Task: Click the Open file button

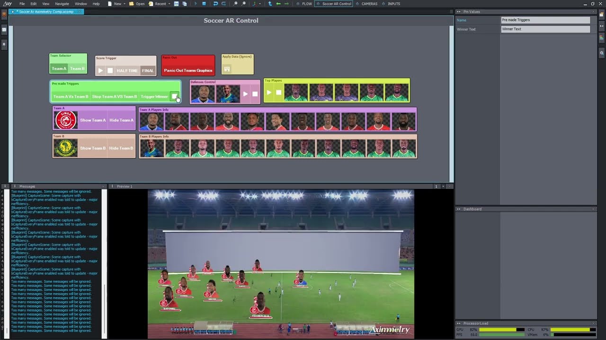Action: pos(137,4)
